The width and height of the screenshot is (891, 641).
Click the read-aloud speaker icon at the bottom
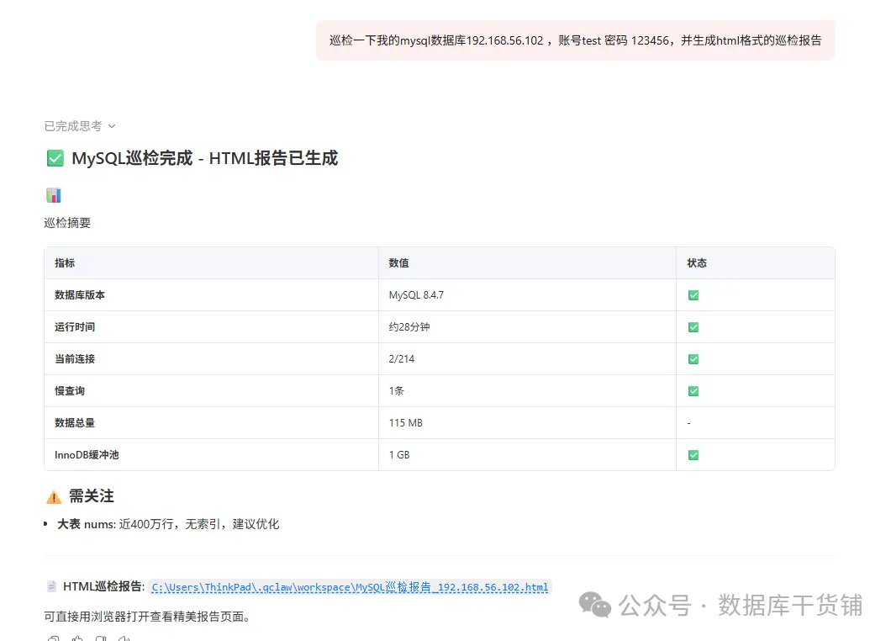[124, 638]
